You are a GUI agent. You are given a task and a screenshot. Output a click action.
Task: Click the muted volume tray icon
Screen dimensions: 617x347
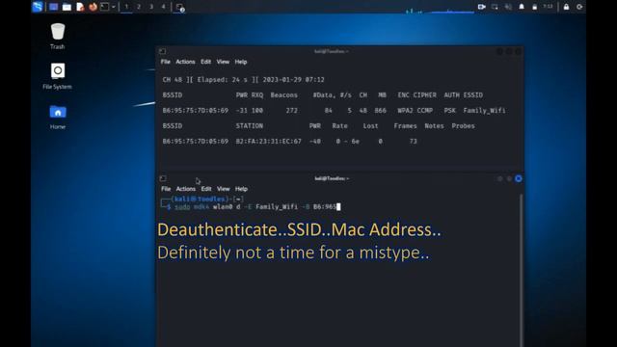tap(508, 7)
